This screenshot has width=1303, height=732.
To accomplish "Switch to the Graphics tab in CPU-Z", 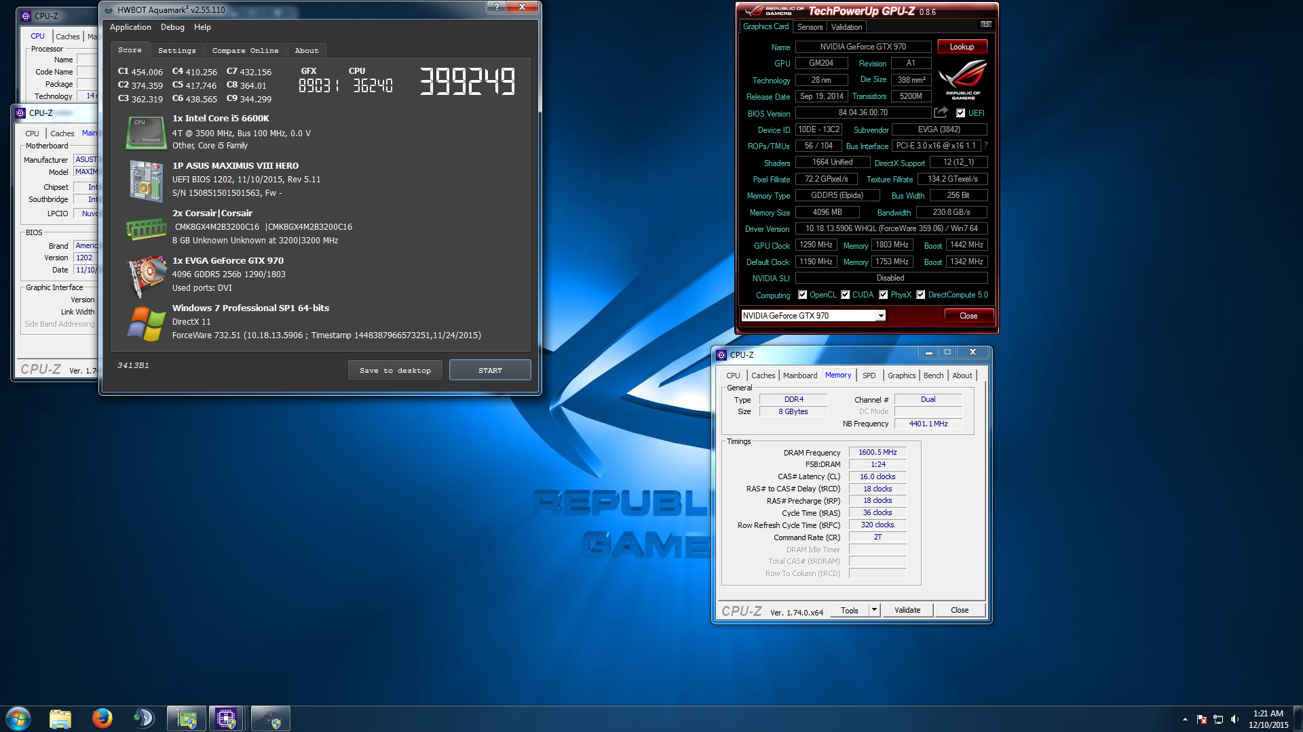I will point(901,375).
